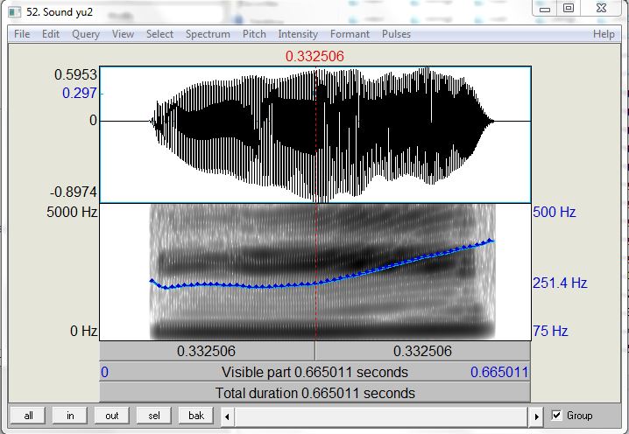This screenshot has height=434, width=629.
Task: Click the 0 Hz spectrogram floor label
Action: click(x=83, y=331)
